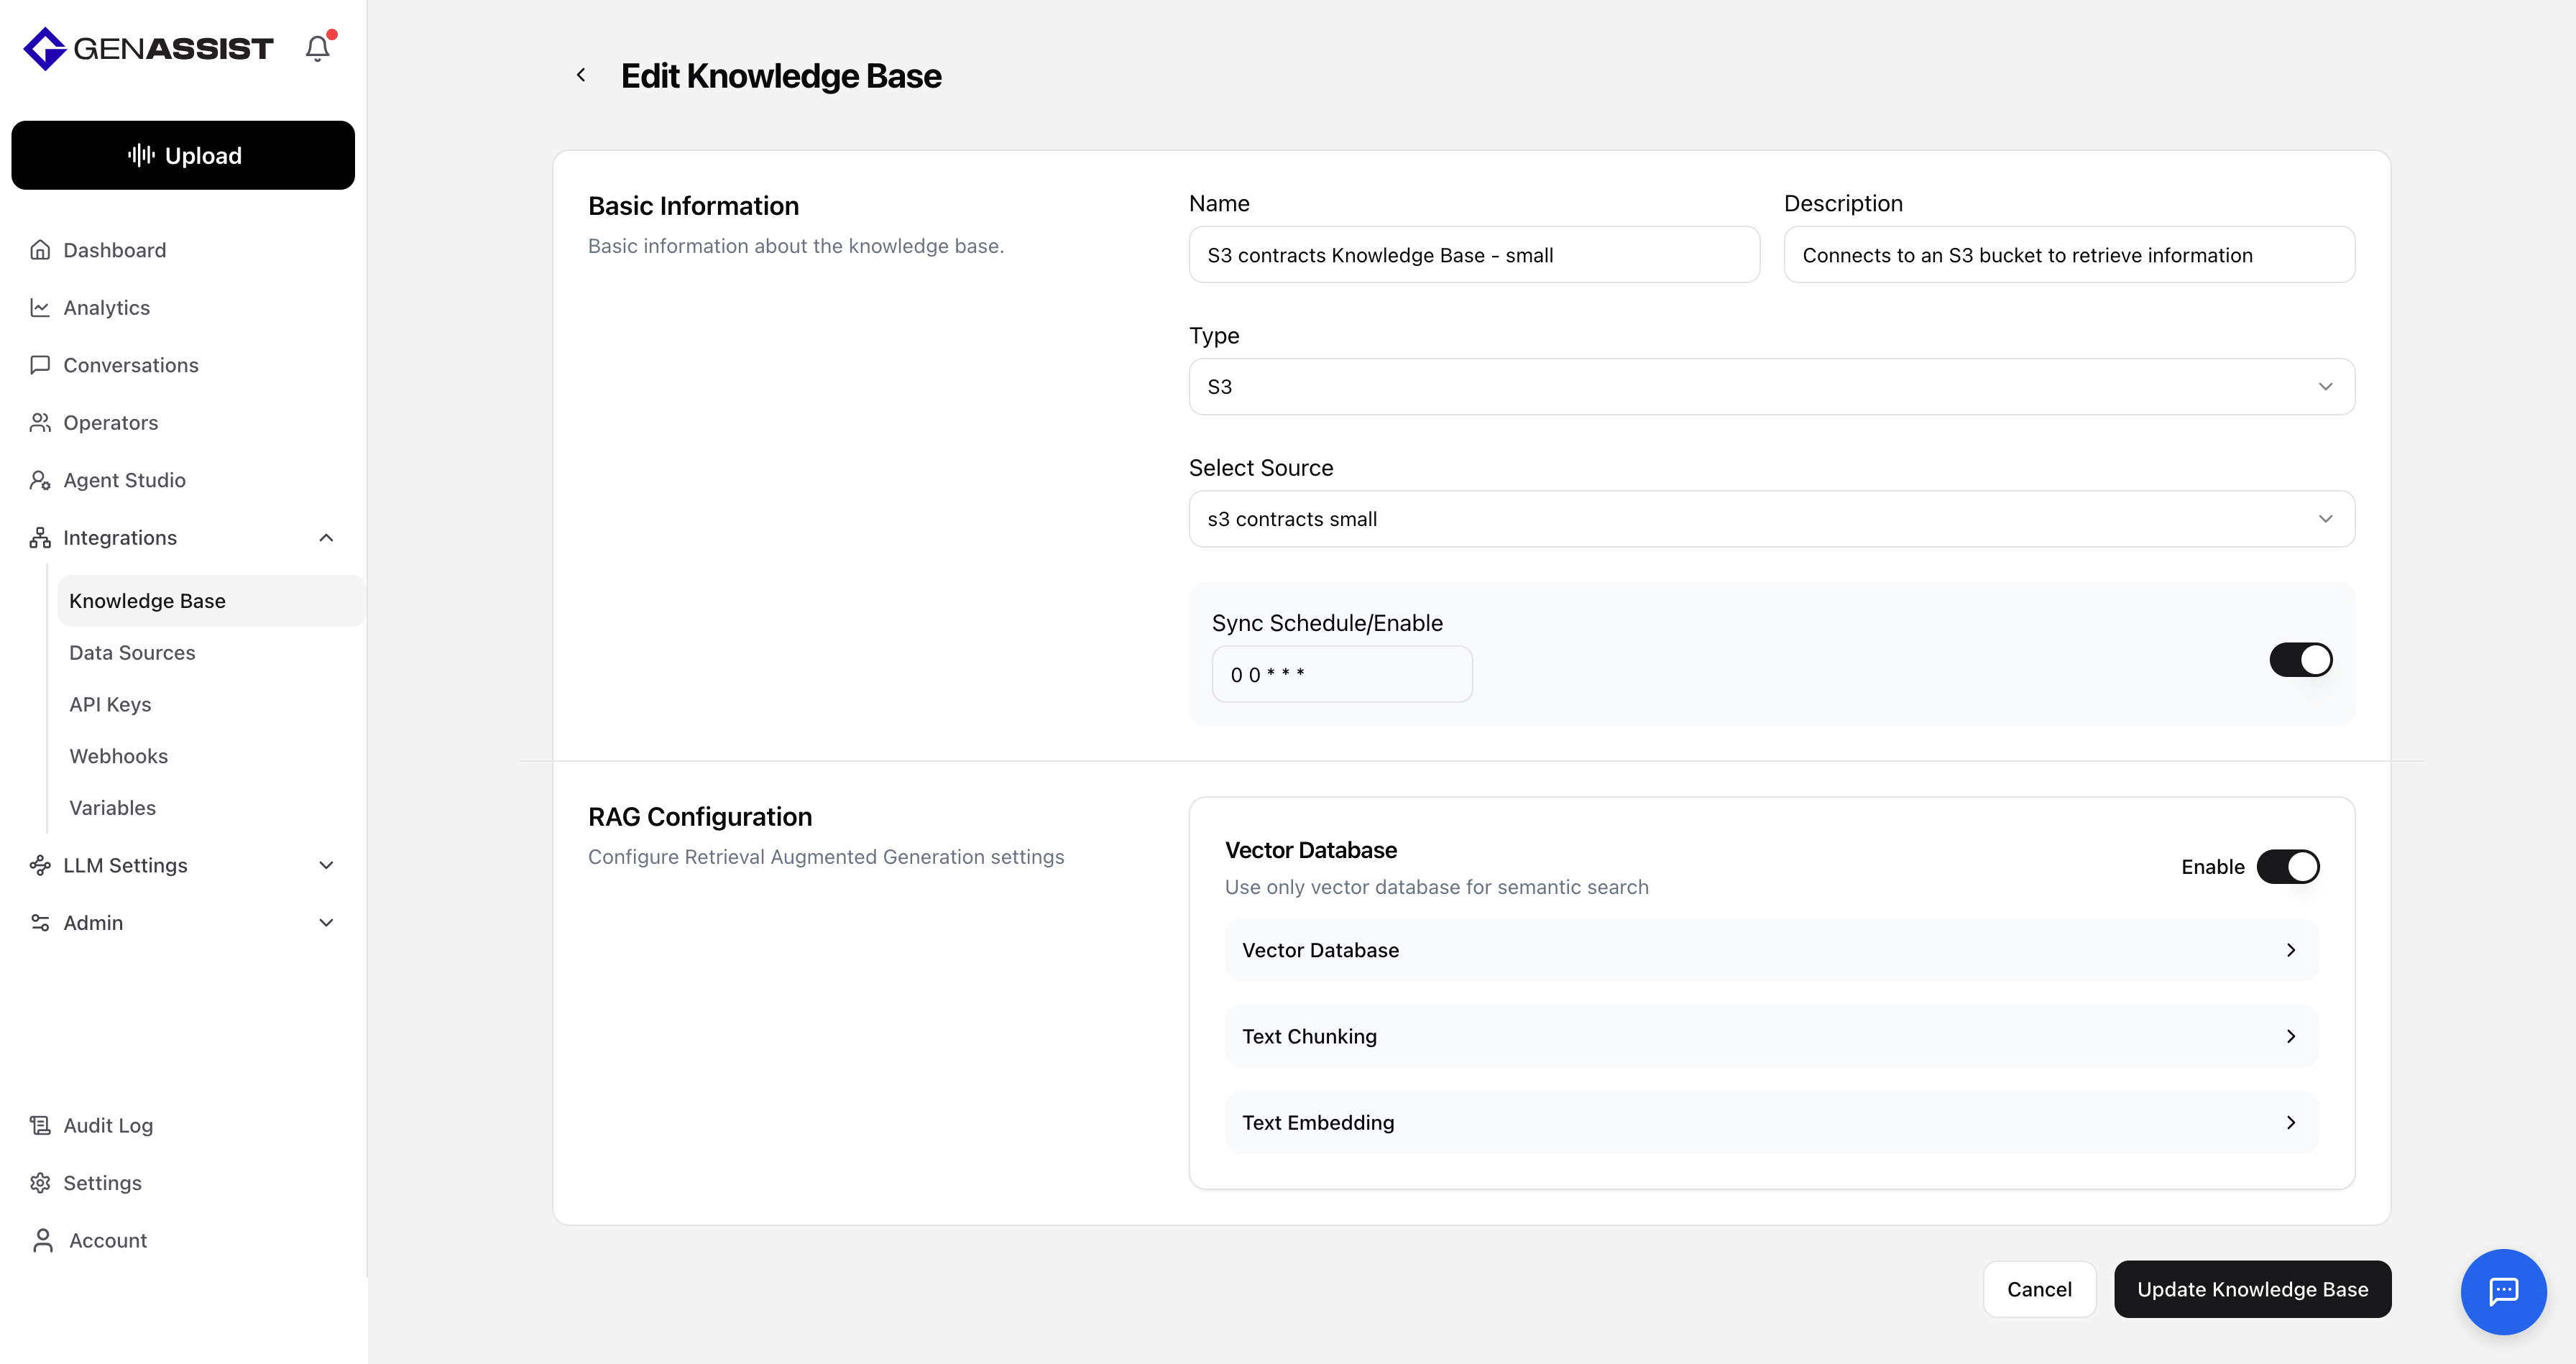The image size is (2576, 1364).
Task: Open the Type dropdown showing S3
Action: [x=1771, y=387]
